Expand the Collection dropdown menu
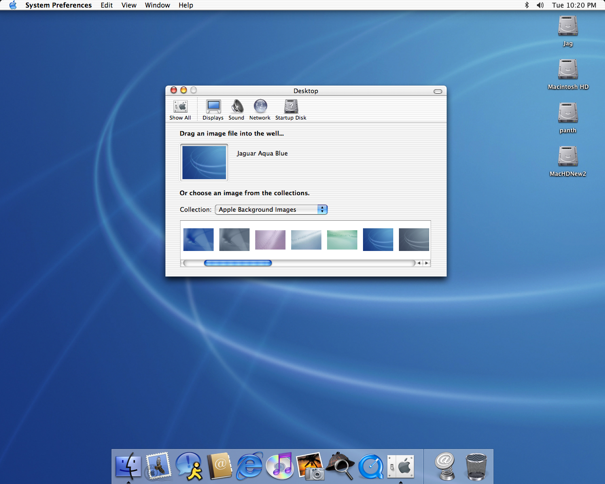This screenshot has width=605, height=484. pos(271,209)
